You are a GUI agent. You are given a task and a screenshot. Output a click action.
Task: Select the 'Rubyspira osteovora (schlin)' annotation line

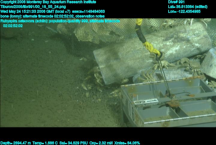pos(60,21)
